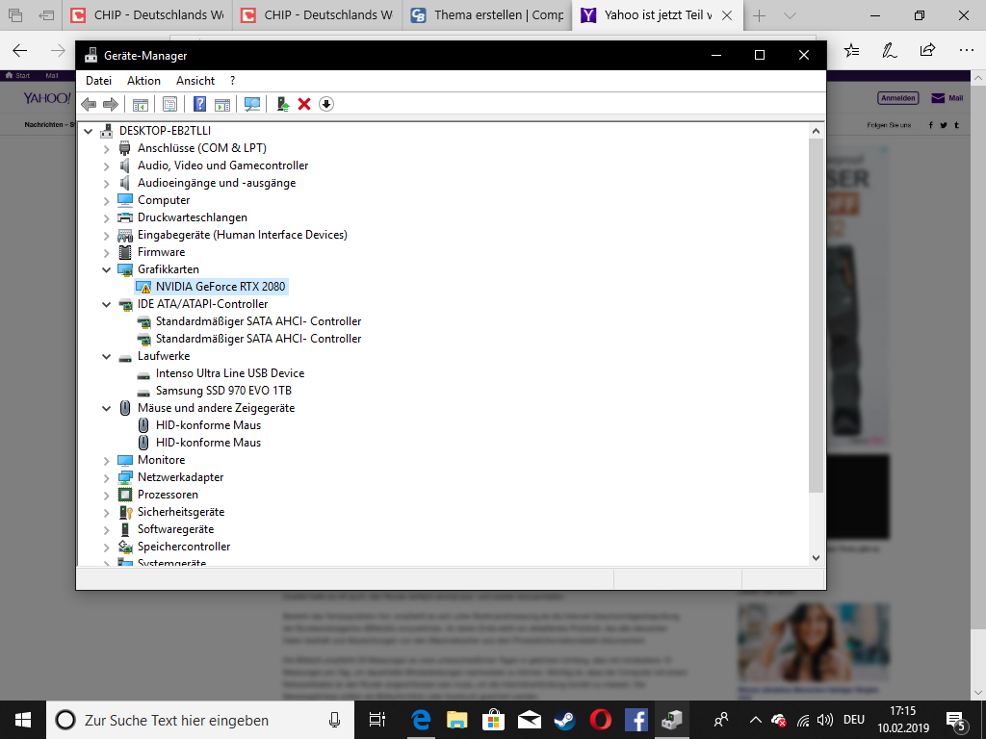Image resolution: width=986 pixels, height=739 pixels.
Task: Show hidden tray icons chevron
Action: pos(756,720)
